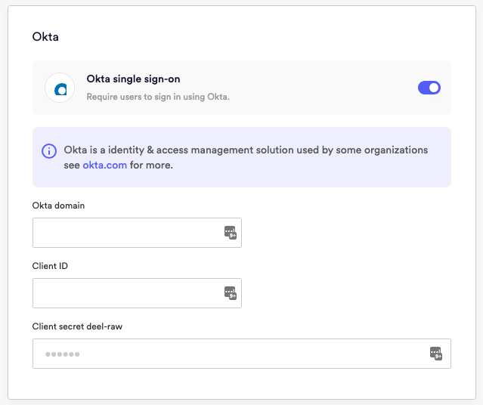Click the "Client secret deel-raw" label
Image resolution: width=483 pixels, height=405 pixels.
(77, 326)
